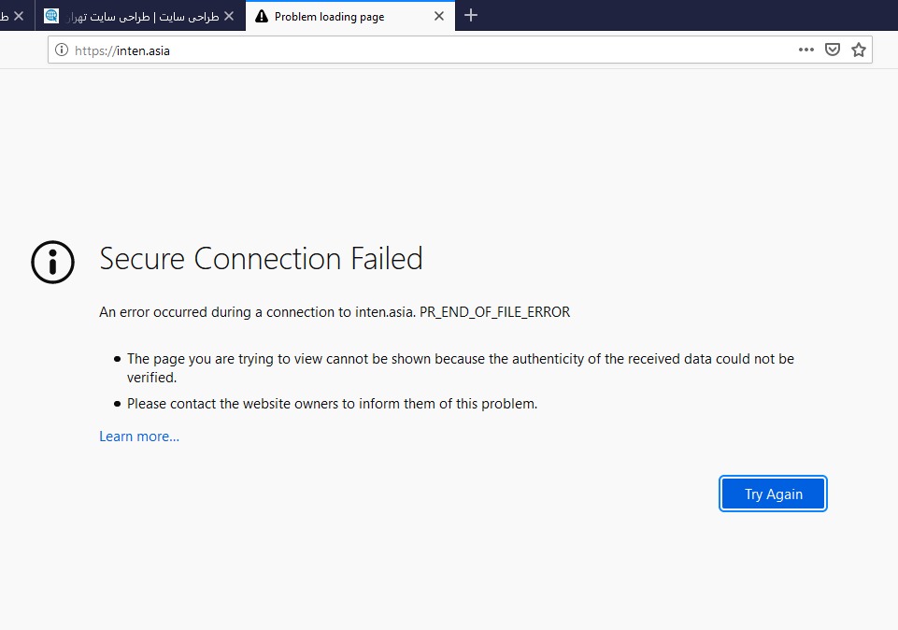Open a new browser tab
The height and width of the screenshot is (630, 898).
coord(471,16)
